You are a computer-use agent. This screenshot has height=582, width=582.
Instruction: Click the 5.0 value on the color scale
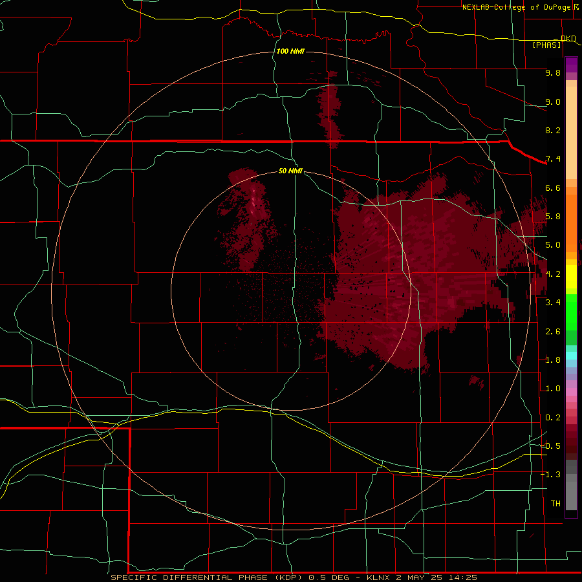553,245
